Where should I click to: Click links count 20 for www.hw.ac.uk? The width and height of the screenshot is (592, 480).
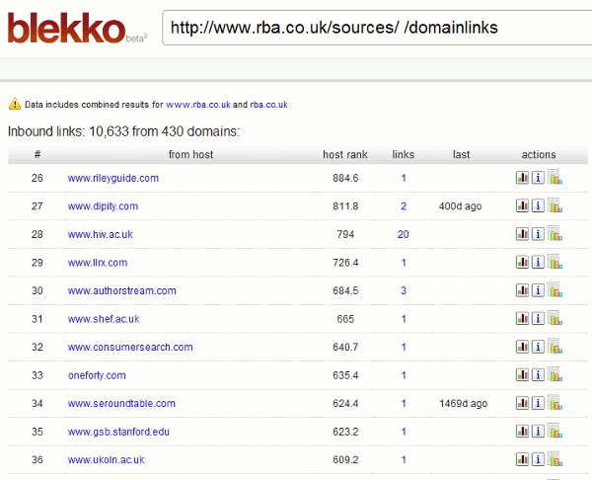404,234
